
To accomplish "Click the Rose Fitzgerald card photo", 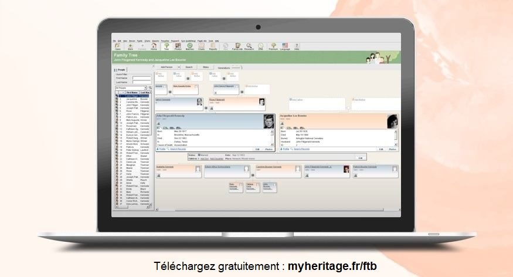I will 261,102.
